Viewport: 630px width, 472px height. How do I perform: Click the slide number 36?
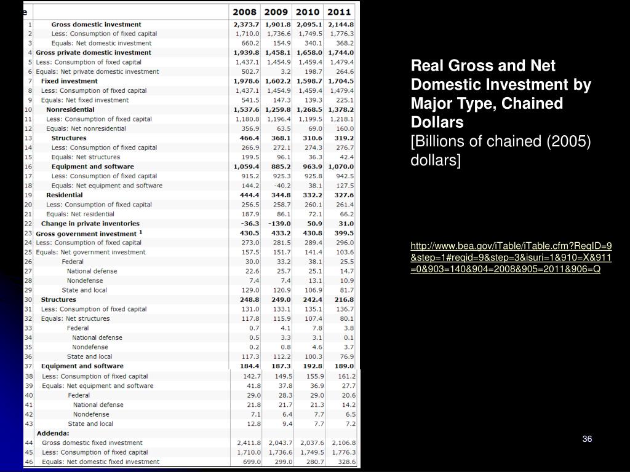[587, 439]
